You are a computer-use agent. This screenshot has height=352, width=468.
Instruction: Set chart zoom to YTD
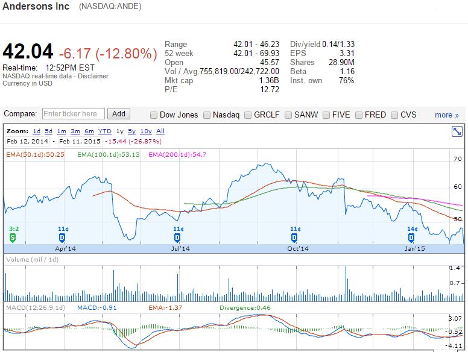tap(105, 131)
